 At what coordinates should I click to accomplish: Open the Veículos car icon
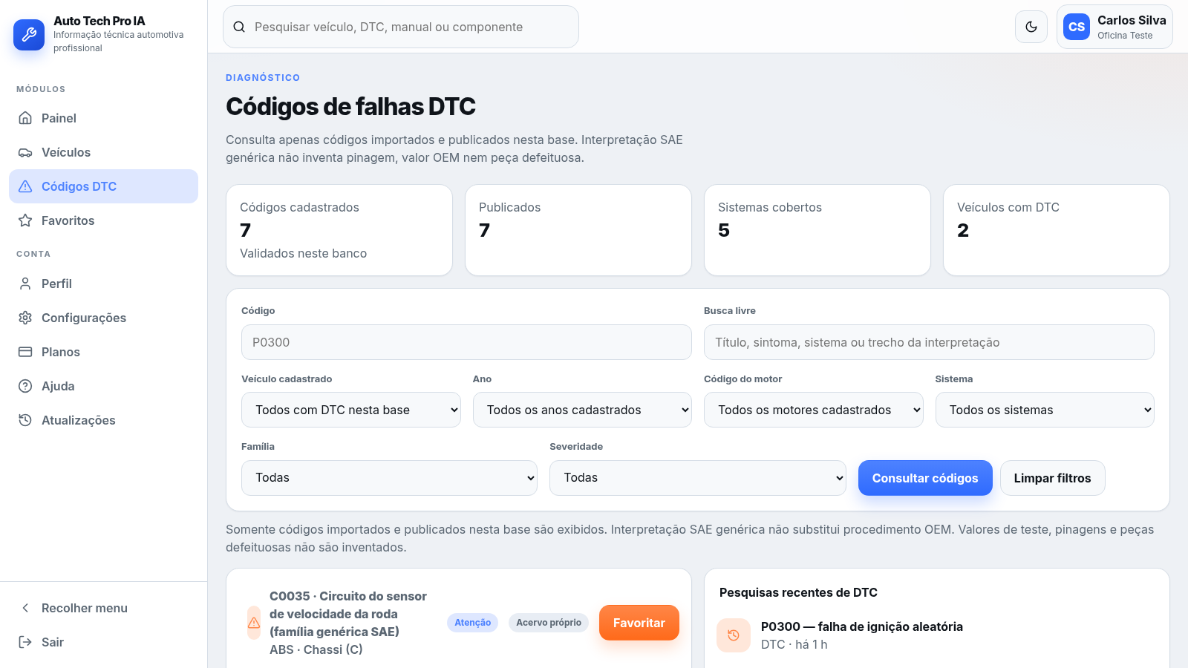(25, 152)
